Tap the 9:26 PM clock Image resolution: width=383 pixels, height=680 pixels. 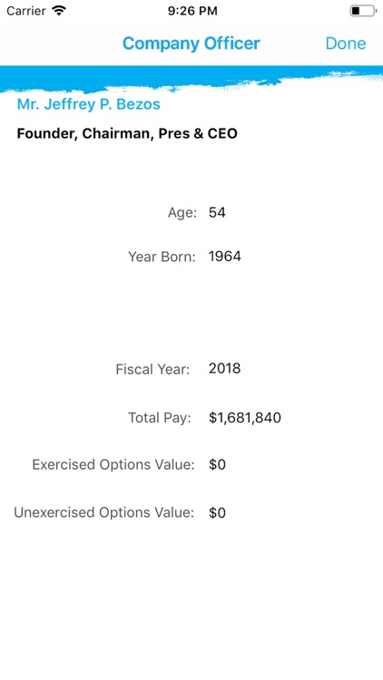click(192, 11)
